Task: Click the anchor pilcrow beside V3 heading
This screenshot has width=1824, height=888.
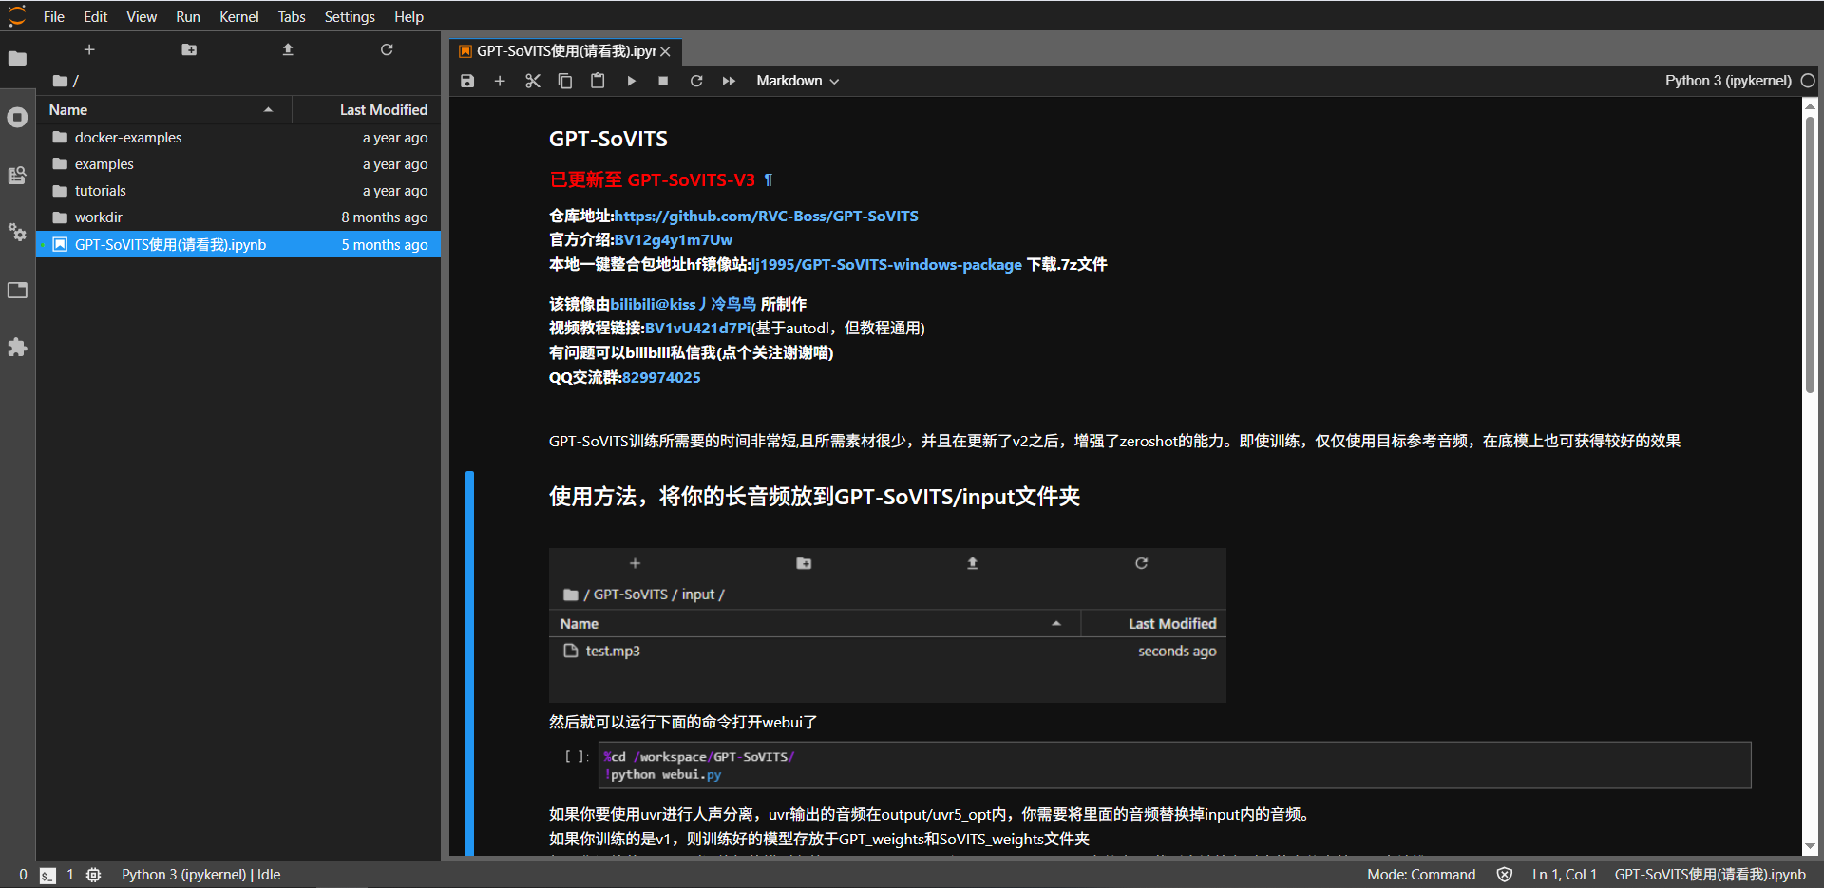Action: point(769,179)
